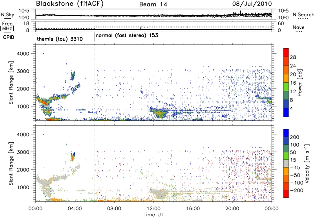Pick the red bottom segment of velocity colorbar

click(286, 194)
